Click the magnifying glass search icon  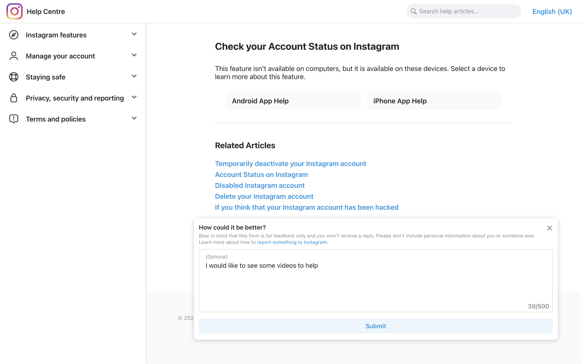[x=413, y=12]
